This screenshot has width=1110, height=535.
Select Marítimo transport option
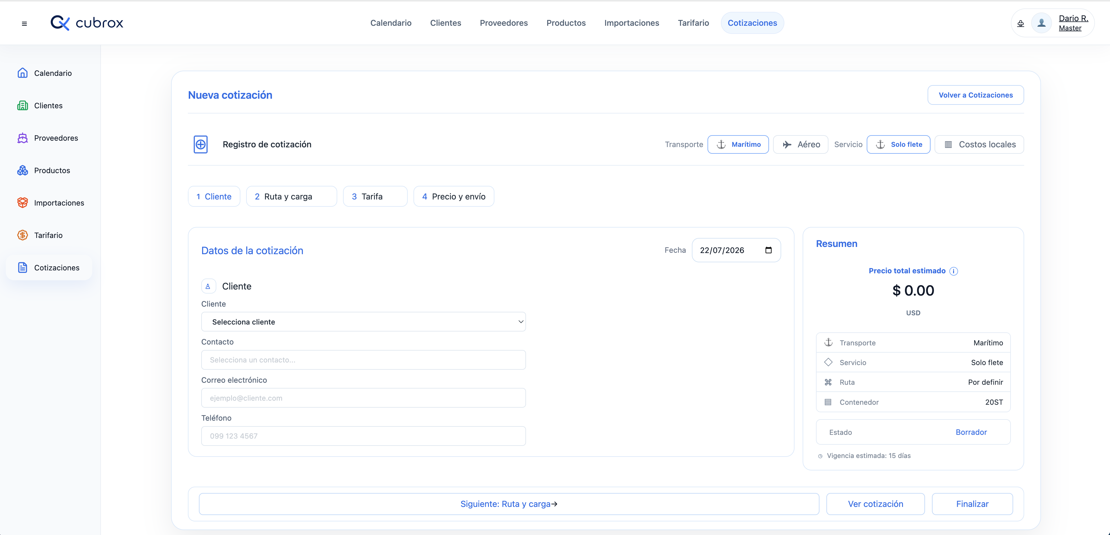pos(738,144)
